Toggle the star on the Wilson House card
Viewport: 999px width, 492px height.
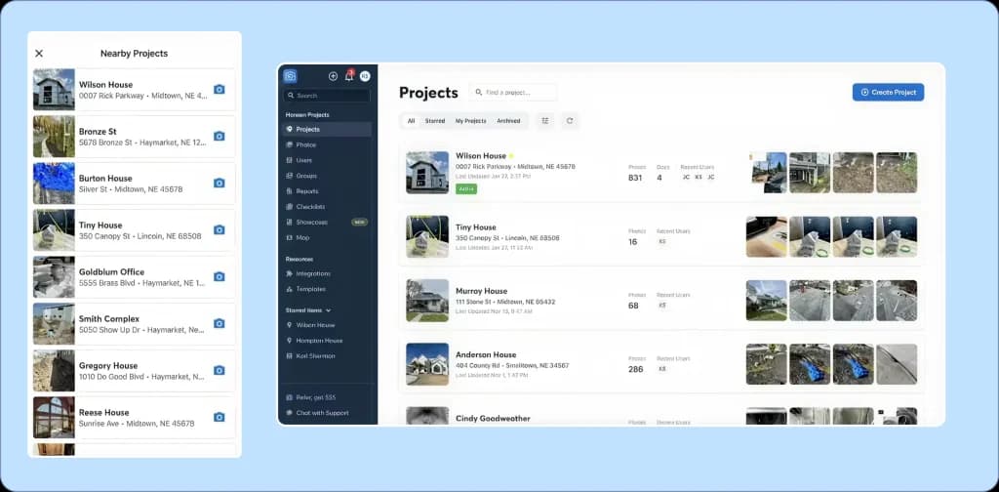click(511, 156)
